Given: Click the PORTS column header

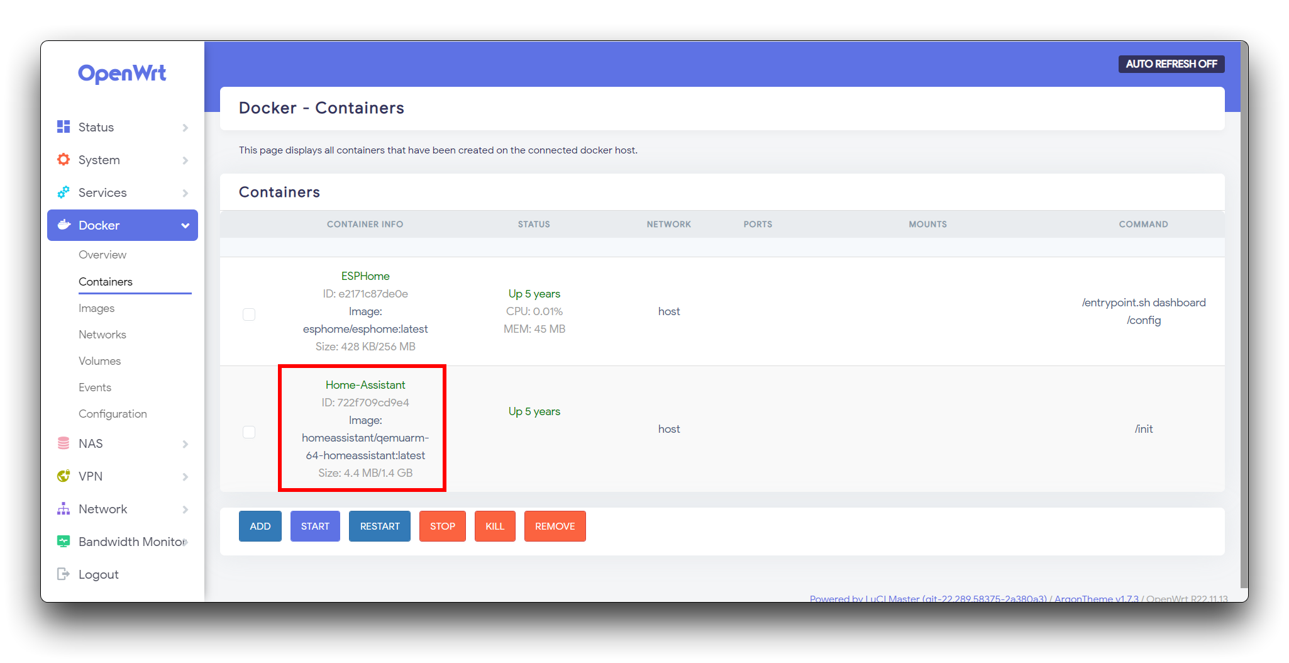Looking at the screenshot, I should 758,225.
